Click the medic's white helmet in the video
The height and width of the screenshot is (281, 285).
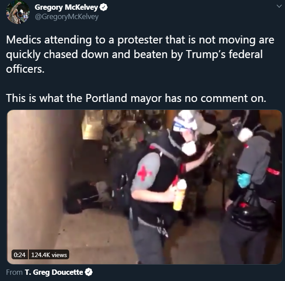(x=185, y=121)
